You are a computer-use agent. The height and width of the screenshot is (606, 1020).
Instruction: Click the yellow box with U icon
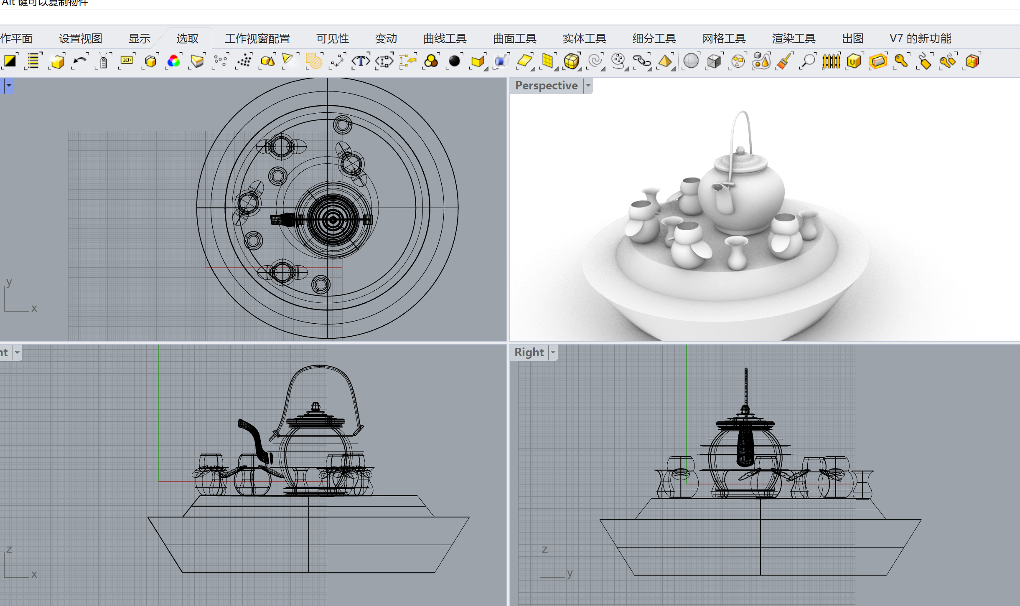[x=855, y=61]
